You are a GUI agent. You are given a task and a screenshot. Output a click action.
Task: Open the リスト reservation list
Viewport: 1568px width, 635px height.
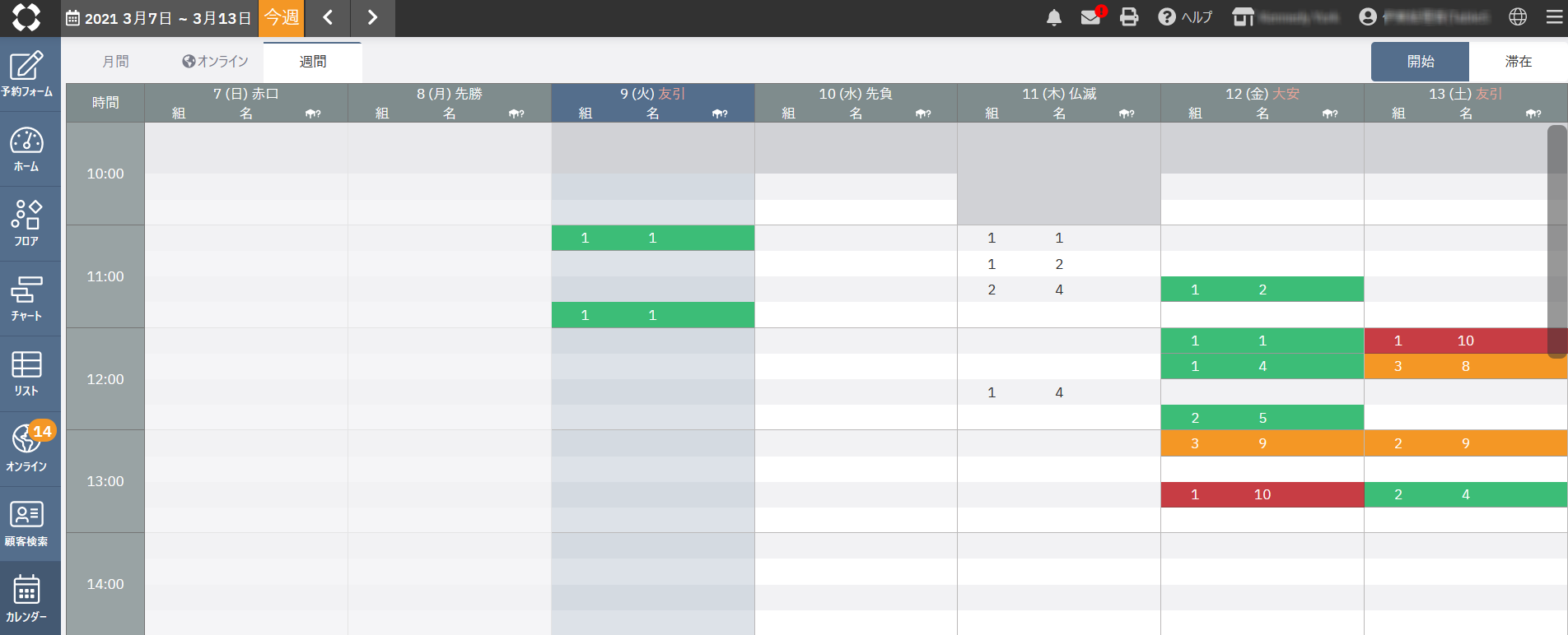click(x=27, y=373)
